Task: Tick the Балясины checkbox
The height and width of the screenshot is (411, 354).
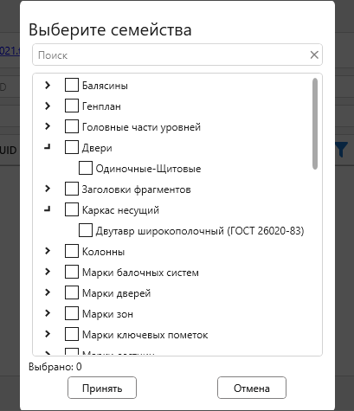Action: click(72, 85)
